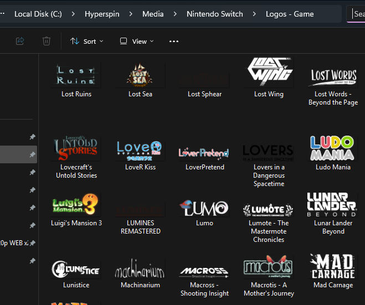This screenshot has width=365, height=305.
Task: Expand chevron after Hyperspin breadcrumb
Action: point(131,14)
